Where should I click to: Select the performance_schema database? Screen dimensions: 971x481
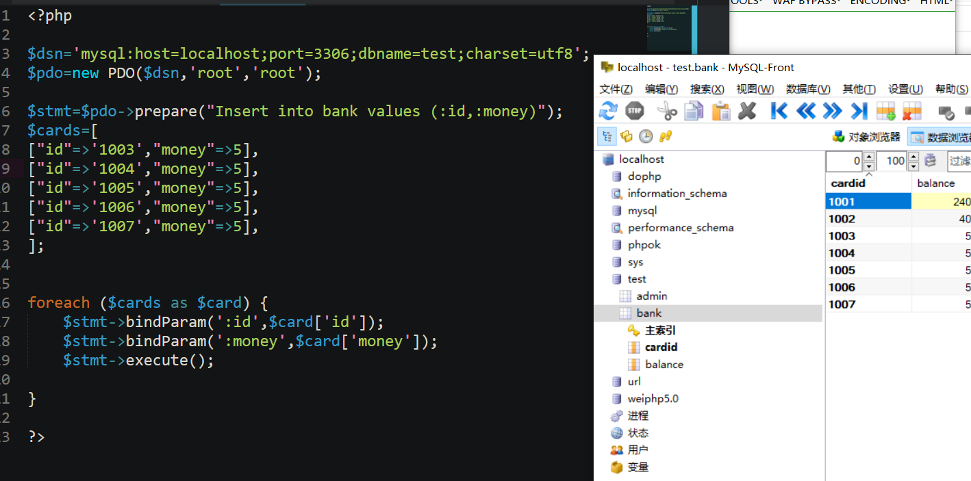click(x=681, y=227)
